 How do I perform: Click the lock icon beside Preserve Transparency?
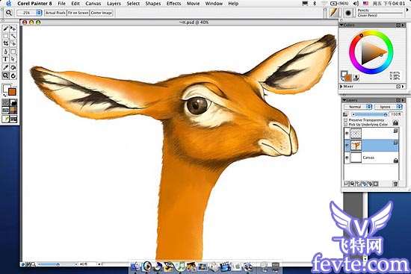pos(395,122)
